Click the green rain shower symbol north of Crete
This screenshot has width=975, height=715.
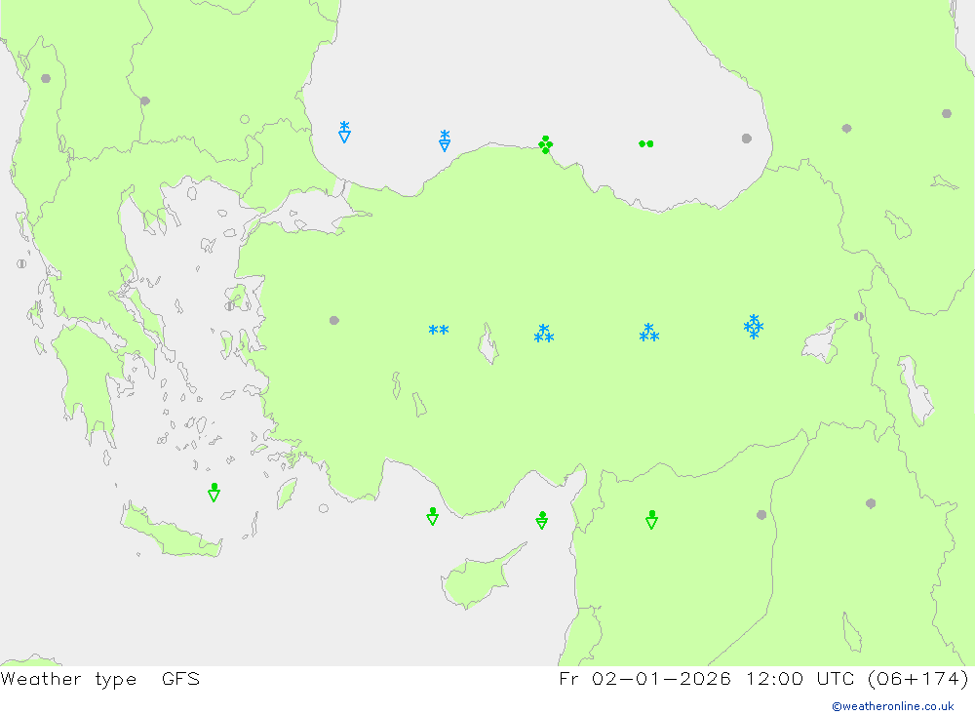click(214, 493)
